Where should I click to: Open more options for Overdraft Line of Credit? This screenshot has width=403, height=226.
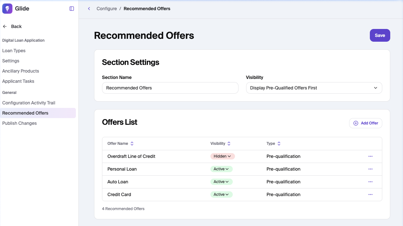tap(370, 156)
